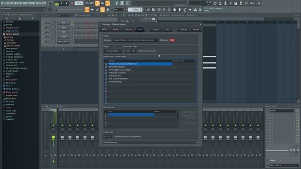This screenshot has width=301, height=169.
Task: Open the Channel rack view icon
Action: (x=159, y=9)
